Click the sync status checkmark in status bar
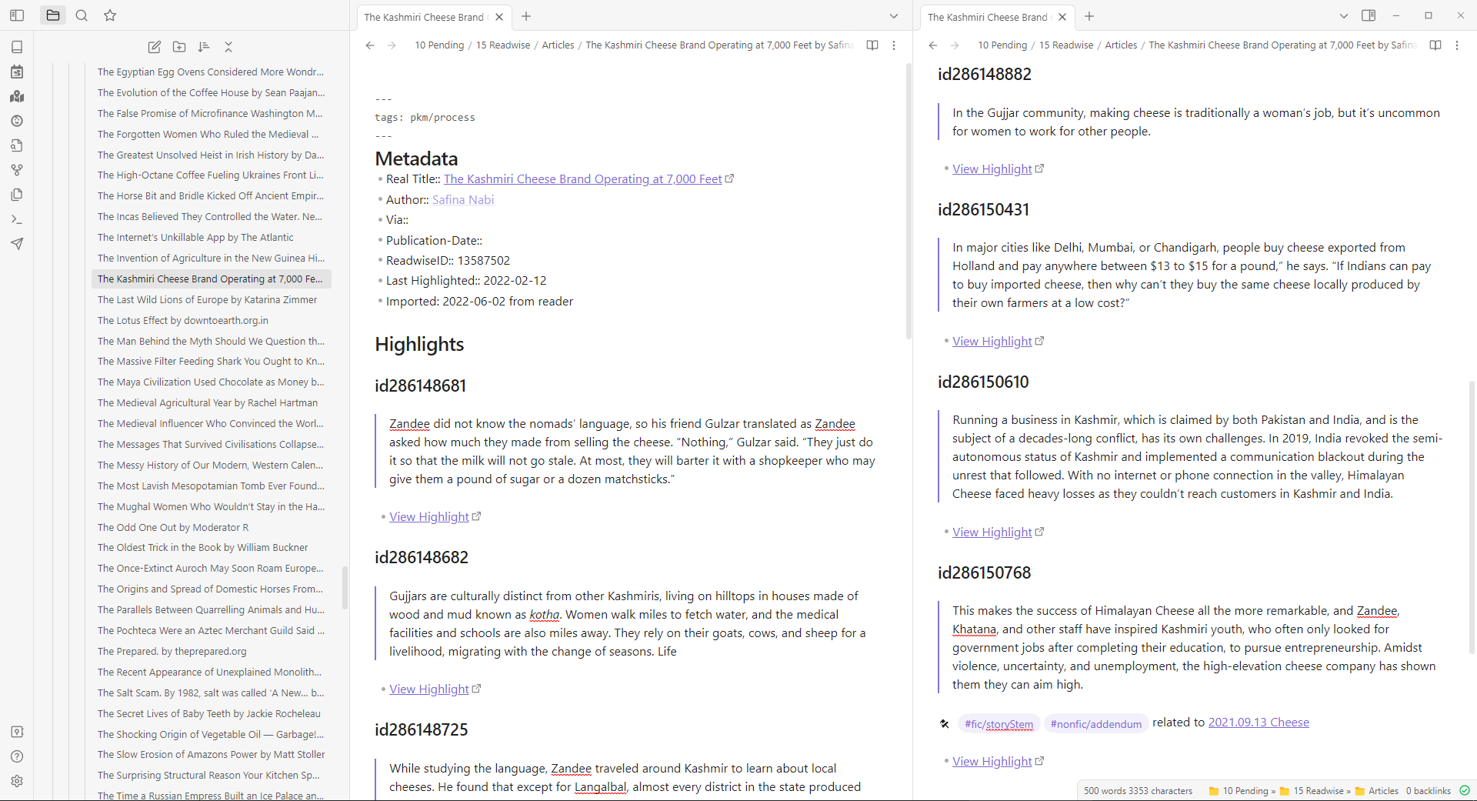1477x801 pixels. [x=1465, y=790]
